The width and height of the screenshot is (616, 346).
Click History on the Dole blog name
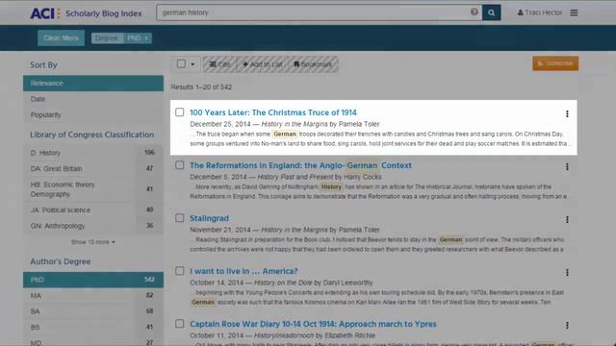(283, 283)
